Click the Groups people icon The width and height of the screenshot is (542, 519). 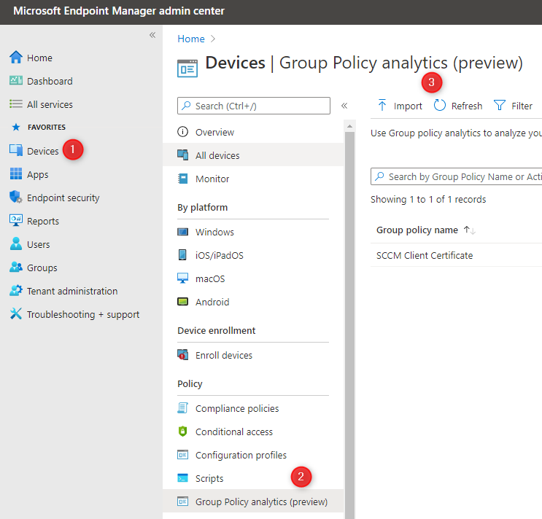pyautogui.click(x=16, y=267)
